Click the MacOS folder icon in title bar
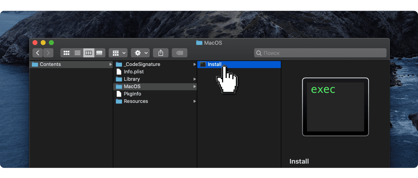 click(199, 43)
